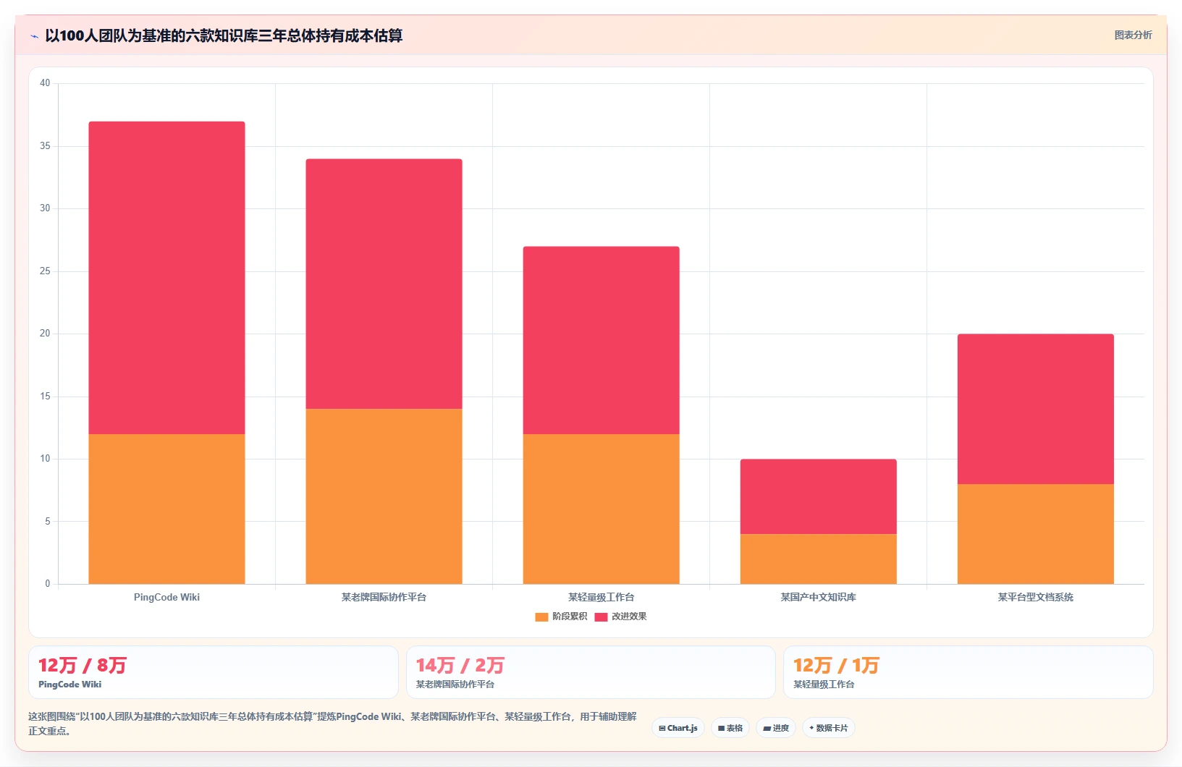Click the y-axis value 5
This screenshot has height=767, width=1182.
(x=48, y=522)
